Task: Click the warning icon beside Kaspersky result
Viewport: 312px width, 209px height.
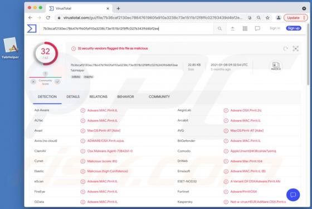Action: coord(226,202)
